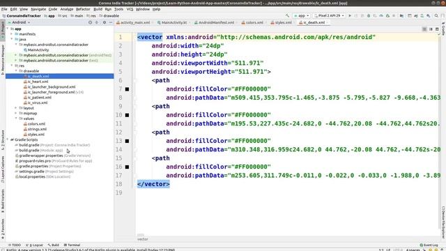Switch to the MainActivity.kt tab
The height and width of the screenshot is (251, 446).
tap(174, 22)
